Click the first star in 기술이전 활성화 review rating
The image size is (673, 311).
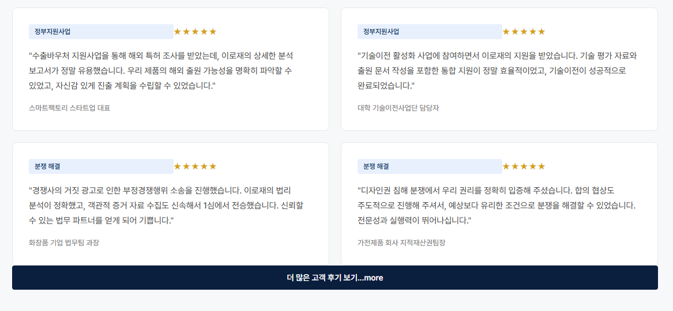point(506,32)
